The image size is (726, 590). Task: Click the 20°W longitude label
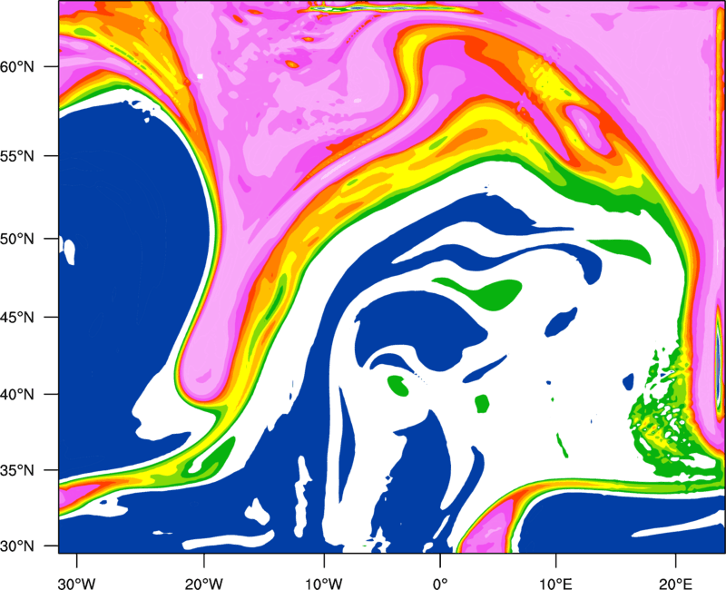(204, 584)
